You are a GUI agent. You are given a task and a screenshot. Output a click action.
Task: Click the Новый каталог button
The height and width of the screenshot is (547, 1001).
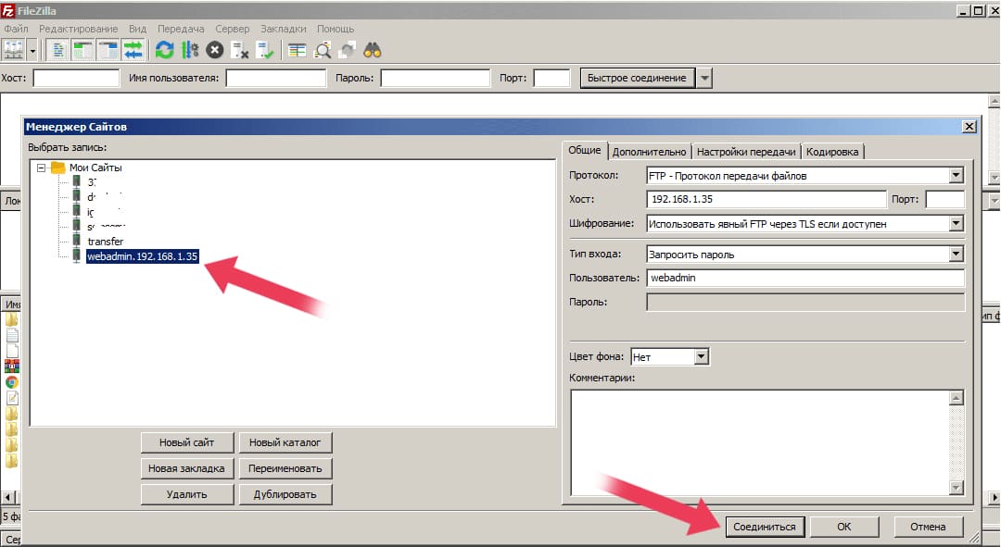pos(285,441)
